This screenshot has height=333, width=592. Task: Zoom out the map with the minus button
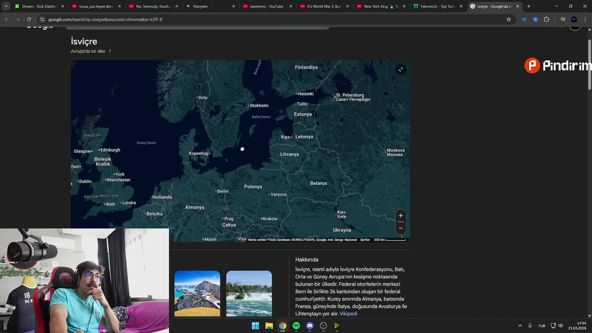coord(401,228)
